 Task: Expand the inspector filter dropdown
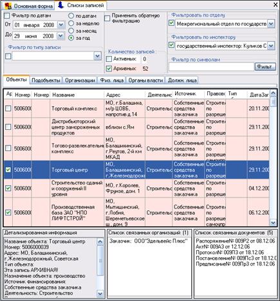click(272, 46)
